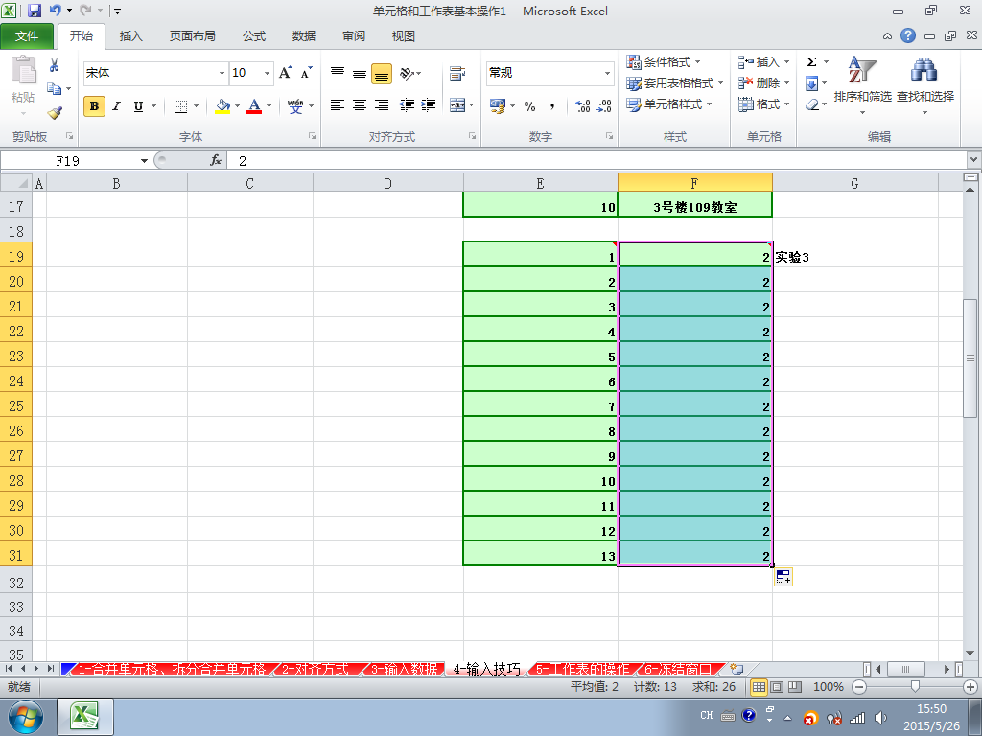
Task: Apply red font color A
Action: 254,106
